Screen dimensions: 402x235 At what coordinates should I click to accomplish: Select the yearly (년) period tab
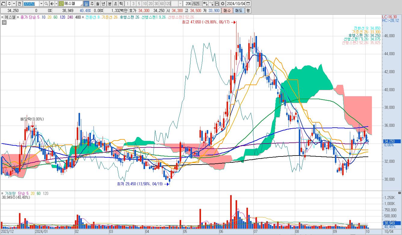point(103,4)
